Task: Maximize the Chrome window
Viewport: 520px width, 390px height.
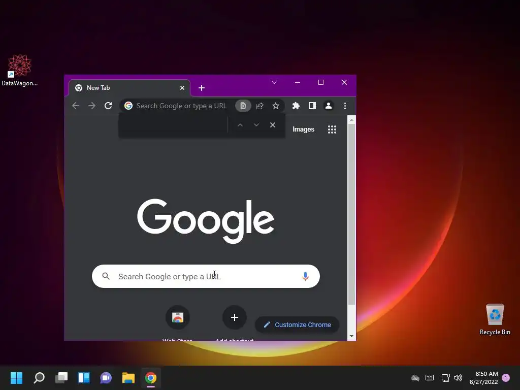Action: 321,82
